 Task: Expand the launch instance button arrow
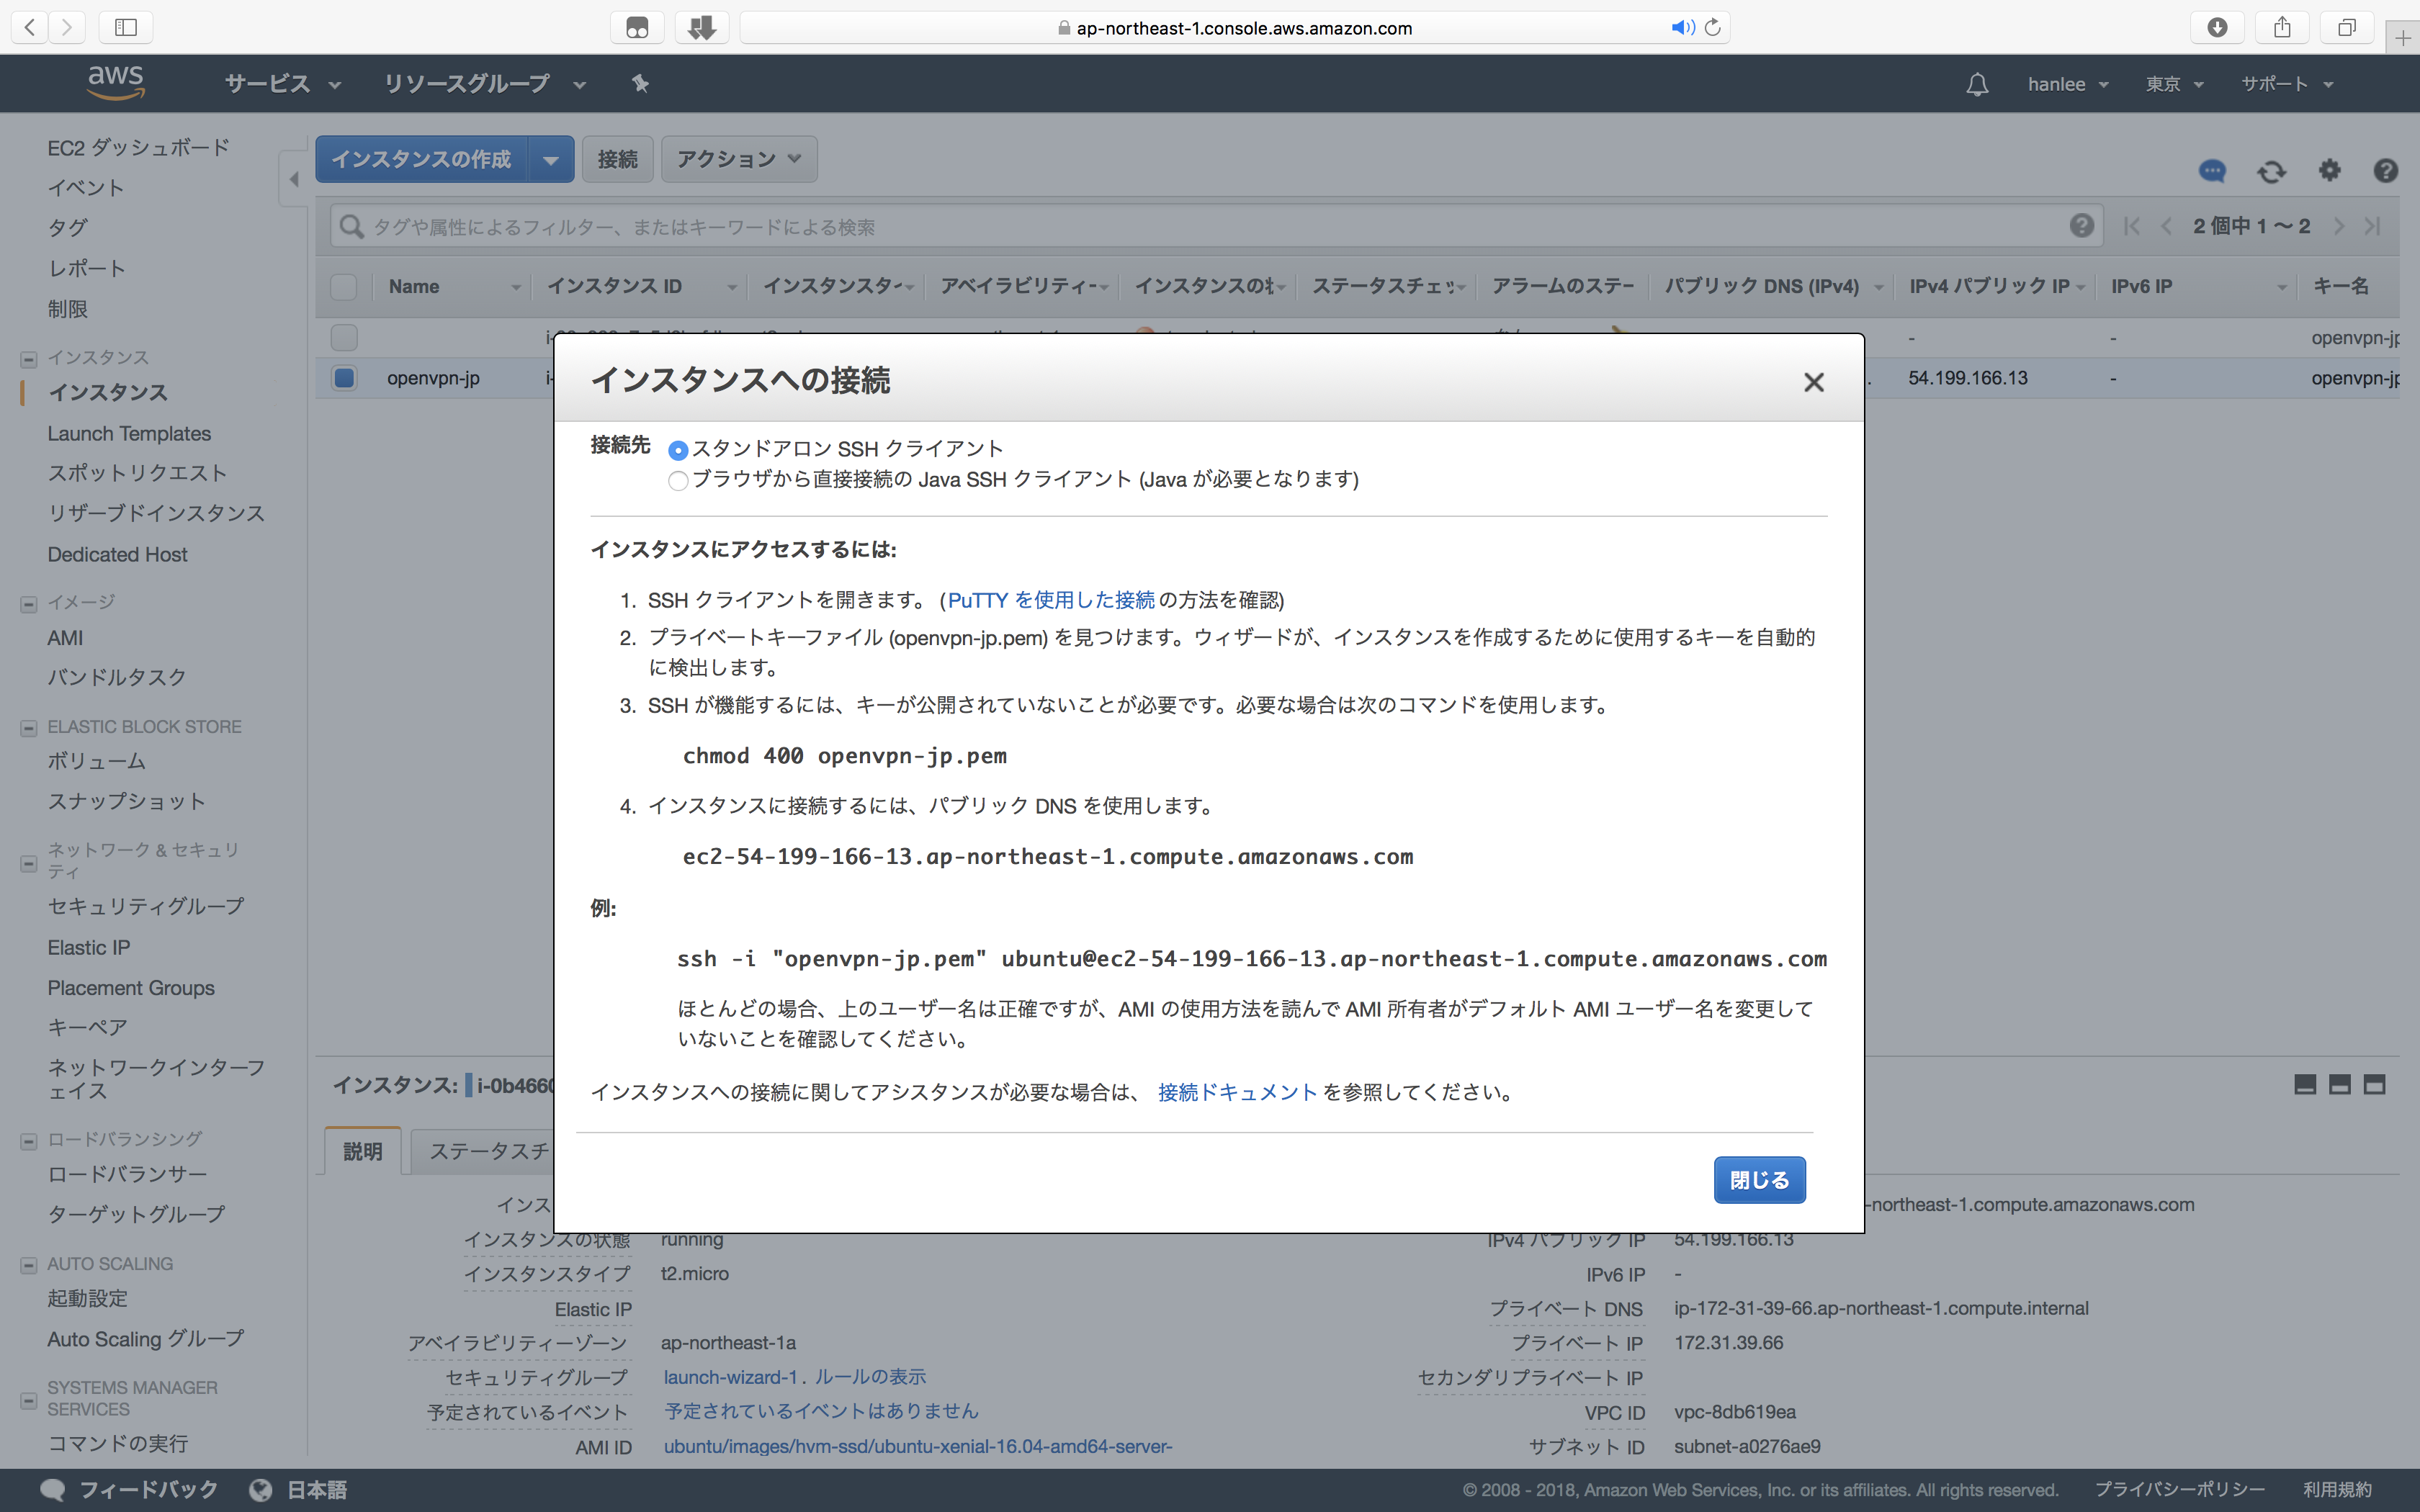(551, 160)
